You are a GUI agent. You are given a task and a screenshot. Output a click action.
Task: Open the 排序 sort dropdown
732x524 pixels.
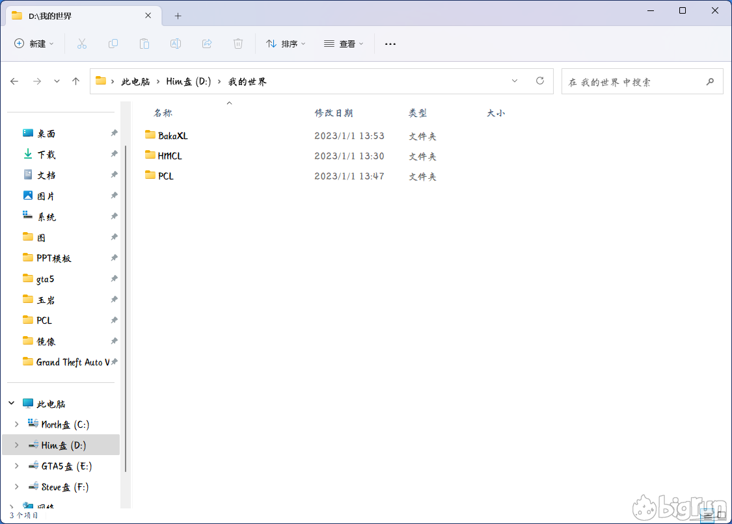click(286, 44)
